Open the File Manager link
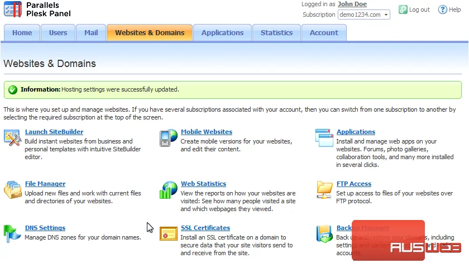Image resolution: width=469 pixels, height=268 pixels. 45,184
